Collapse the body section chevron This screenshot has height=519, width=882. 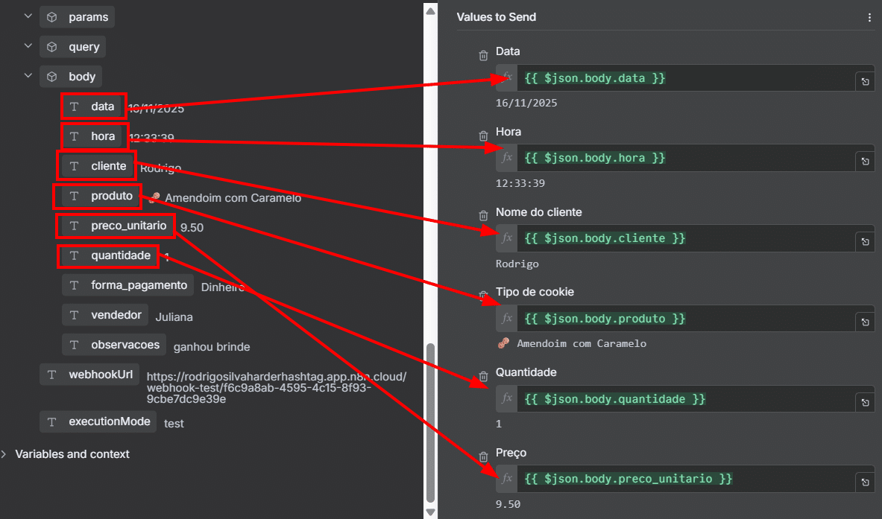tap(28, 76)
